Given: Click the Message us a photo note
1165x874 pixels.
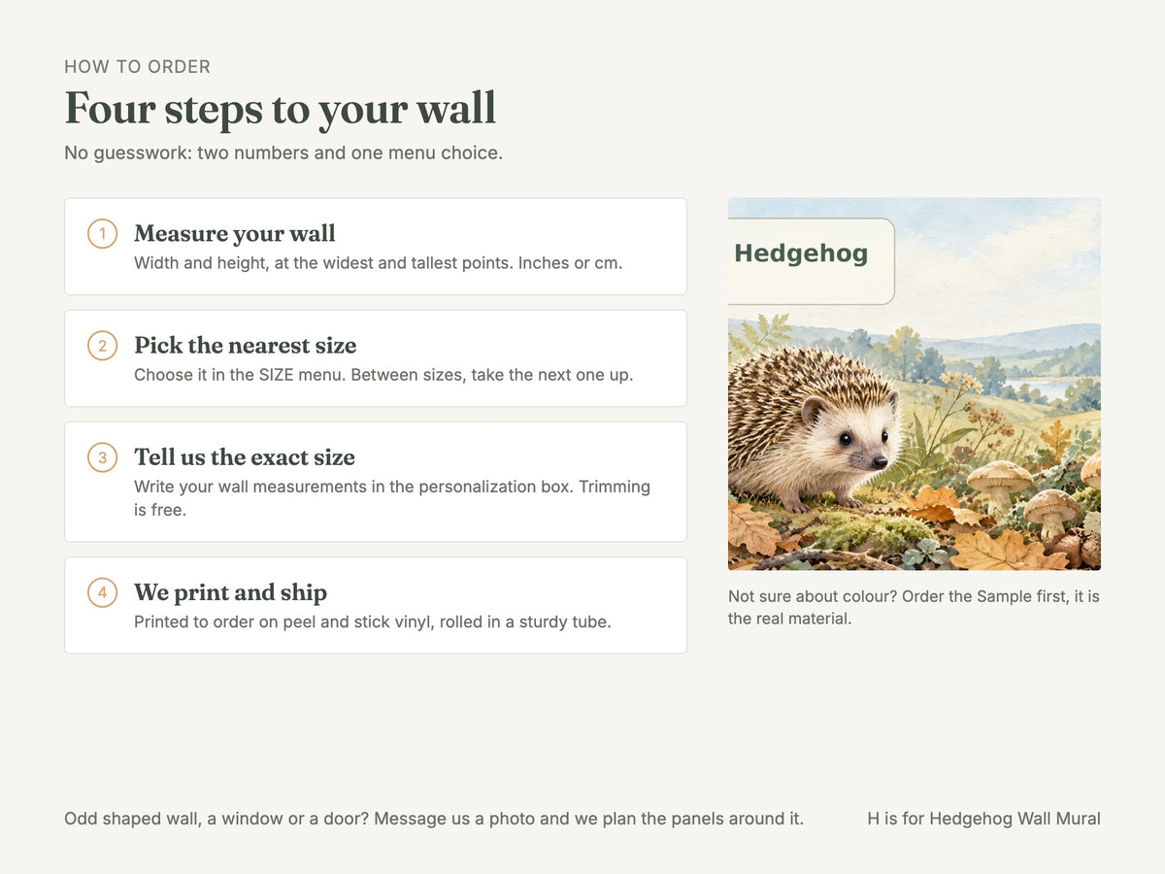Looking at the screenshot, I should [x=434, y=819].
